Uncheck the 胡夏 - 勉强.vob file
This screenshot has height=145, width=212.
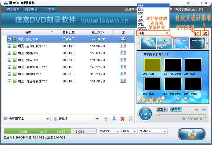point(9,53)
